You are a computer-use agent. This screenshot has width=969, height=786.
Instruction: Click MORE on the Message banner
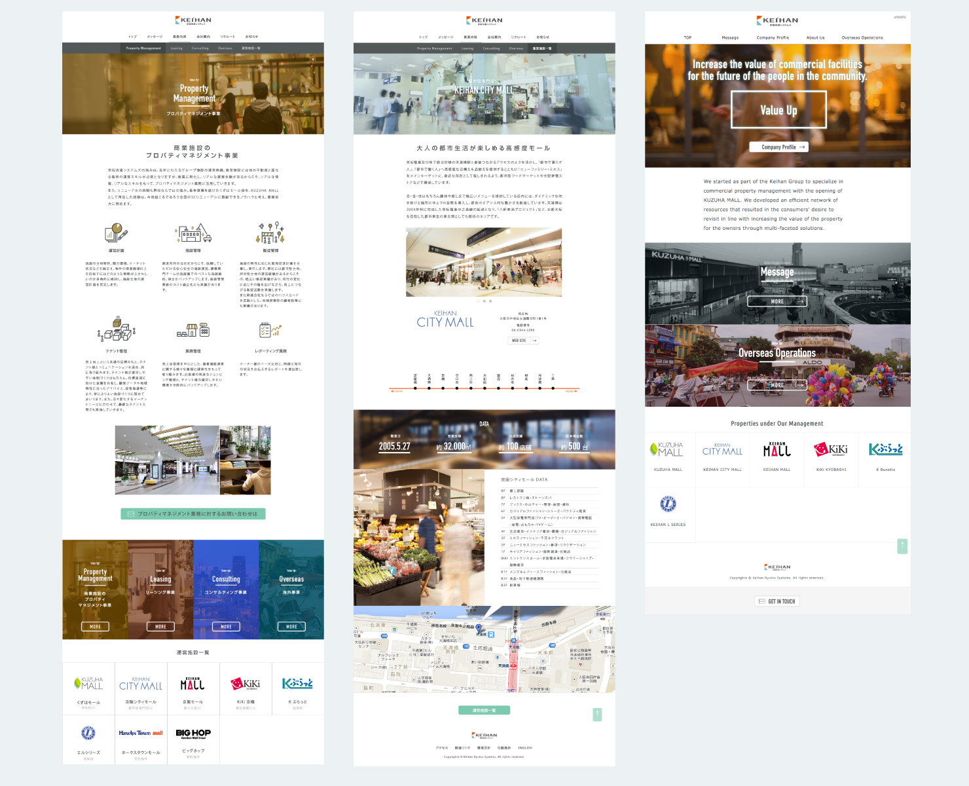coord(777,301)
